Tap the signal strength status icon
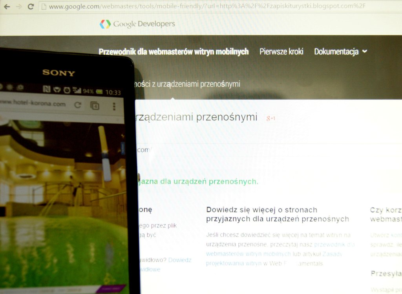This screenshot has height=294, width=402. [77, 90]
